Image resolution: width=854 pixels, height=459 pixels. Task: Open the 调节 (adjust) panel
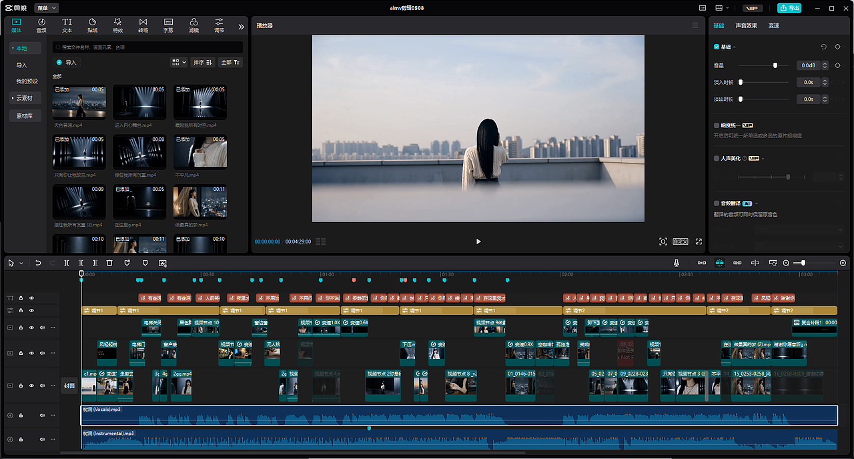219,25
